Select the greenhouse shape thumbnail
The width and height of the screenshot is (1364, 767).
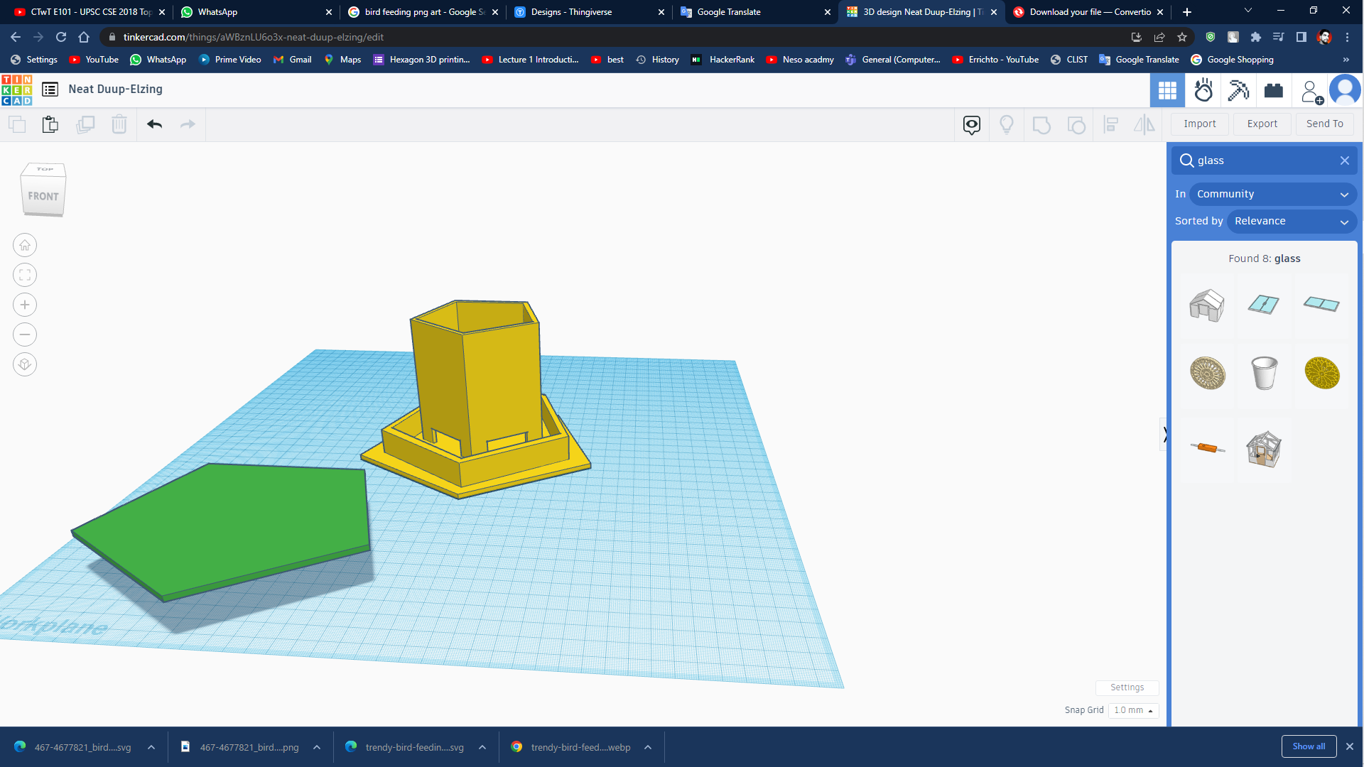click(x=1264, y=449)
